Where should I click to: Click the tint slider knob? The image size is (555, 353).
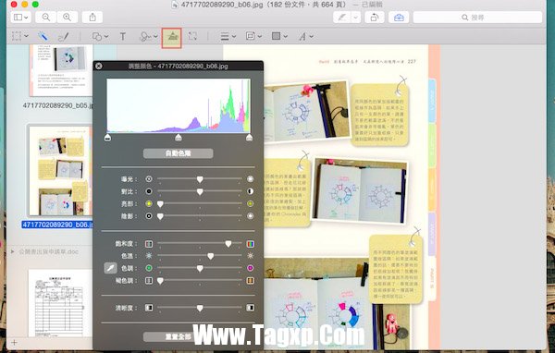200,269
